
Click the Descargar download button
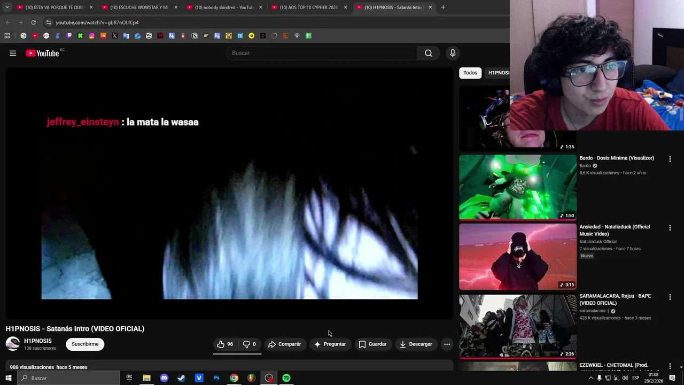(416, 344)
